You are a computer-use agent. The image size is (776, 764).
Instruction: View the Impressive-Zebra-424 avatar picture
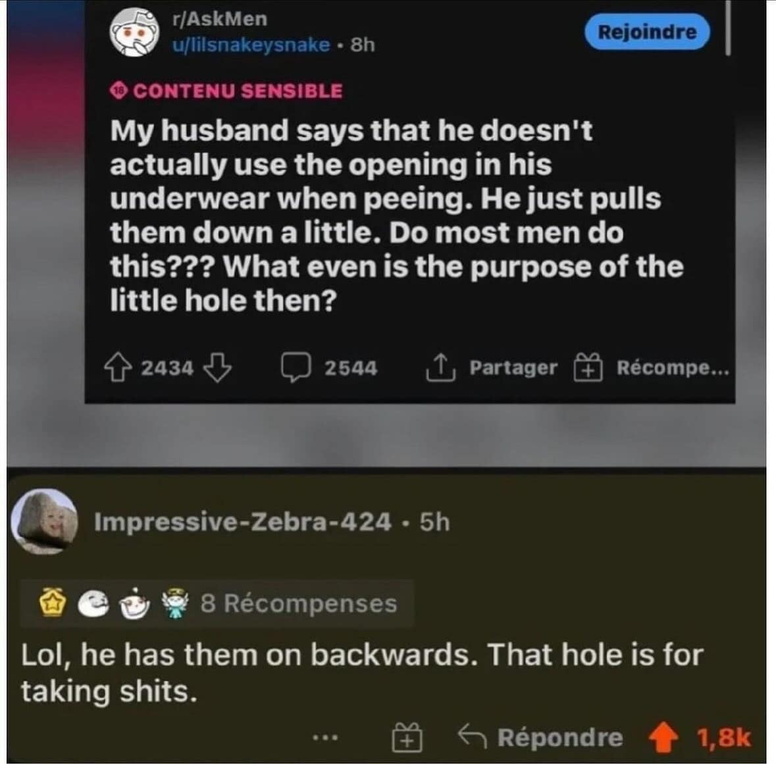(45, 521)
